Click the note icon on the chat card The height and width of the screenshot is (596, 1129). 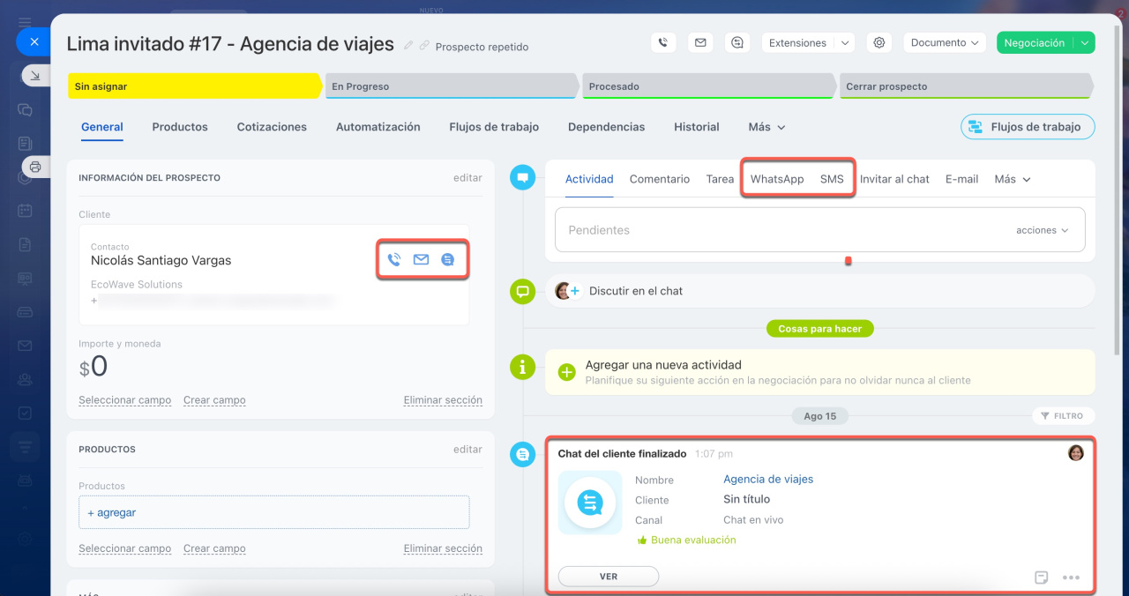click(1042, 577)
